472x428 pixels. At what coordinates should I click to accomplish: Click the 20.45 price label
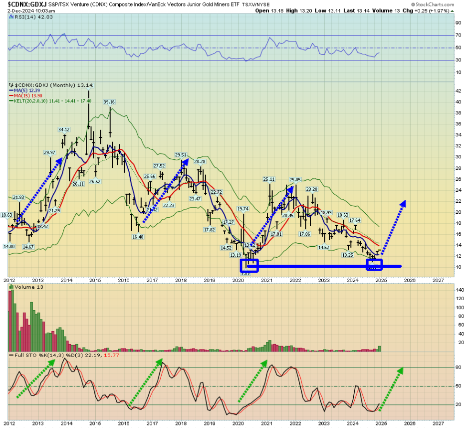click(288, 216)
